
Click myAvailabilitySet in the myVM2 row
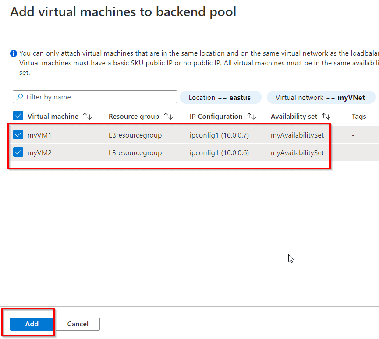pos(298,152)
